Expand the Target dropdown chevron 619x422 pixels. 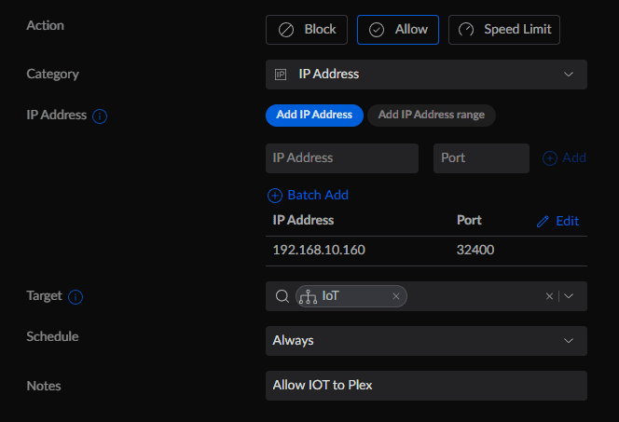569,296
